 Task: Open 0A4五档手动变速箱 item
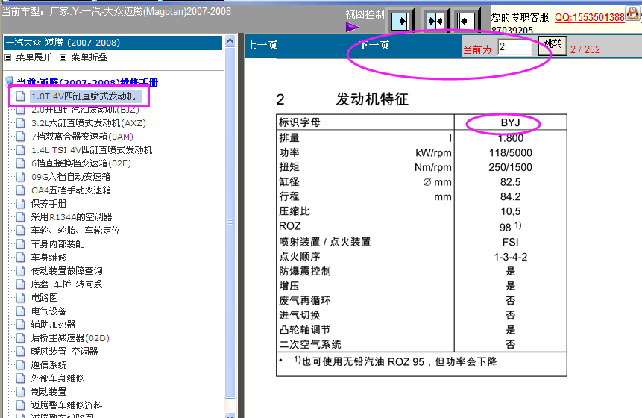[x=72, y=190]
